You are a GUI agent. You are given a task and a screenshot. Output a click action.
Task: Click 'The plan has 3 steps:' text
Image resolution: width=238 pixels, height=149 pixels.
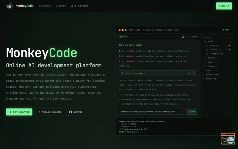coord(130,45)
